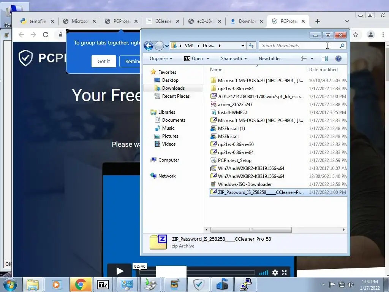This screenshot has height=292, width=389.
Task: Select Install-WMF5.1 file
Action: [233, 113]
